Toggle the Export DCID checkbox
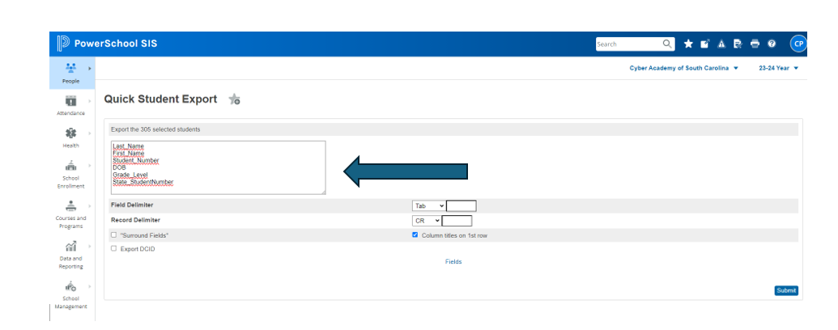 pos(114,248)
